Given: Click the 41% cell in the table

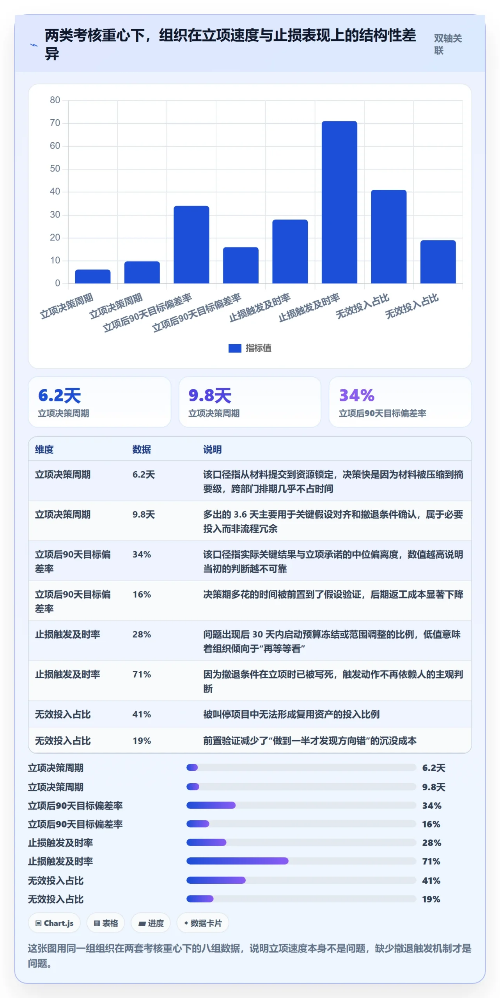Looking at the screenshot, I should click(142, 714).
